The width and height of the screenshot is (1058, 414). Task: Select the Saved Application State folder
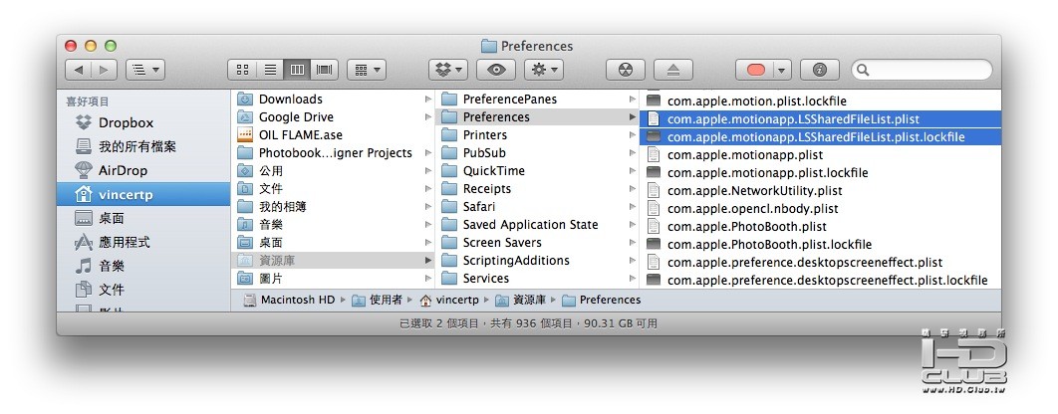[x=538, y=225]
